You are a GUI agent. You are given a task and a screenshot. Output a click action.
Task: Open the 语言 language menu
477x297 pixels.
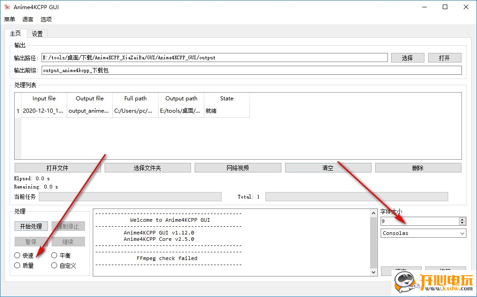(28, 20)
